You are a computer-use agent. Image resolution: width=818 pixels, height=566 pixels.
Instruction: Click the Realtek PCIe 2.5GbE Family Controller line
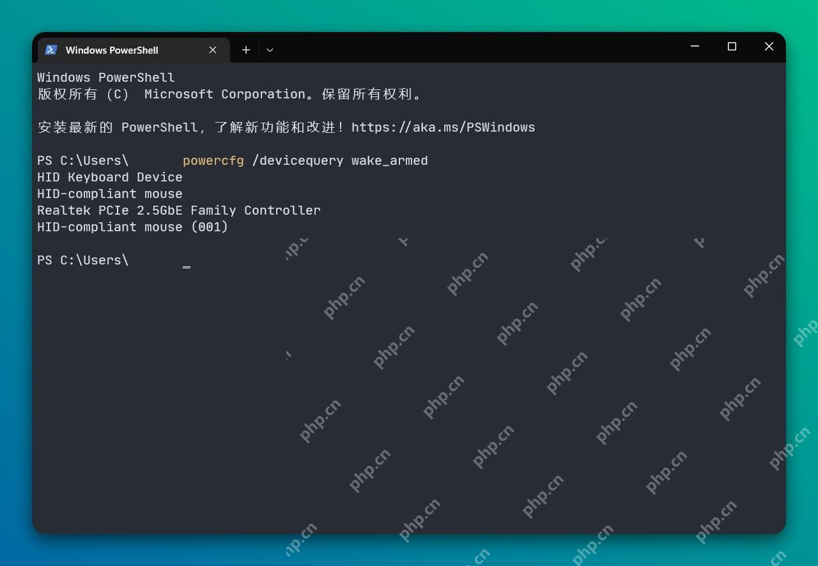(x=179, y=210)
